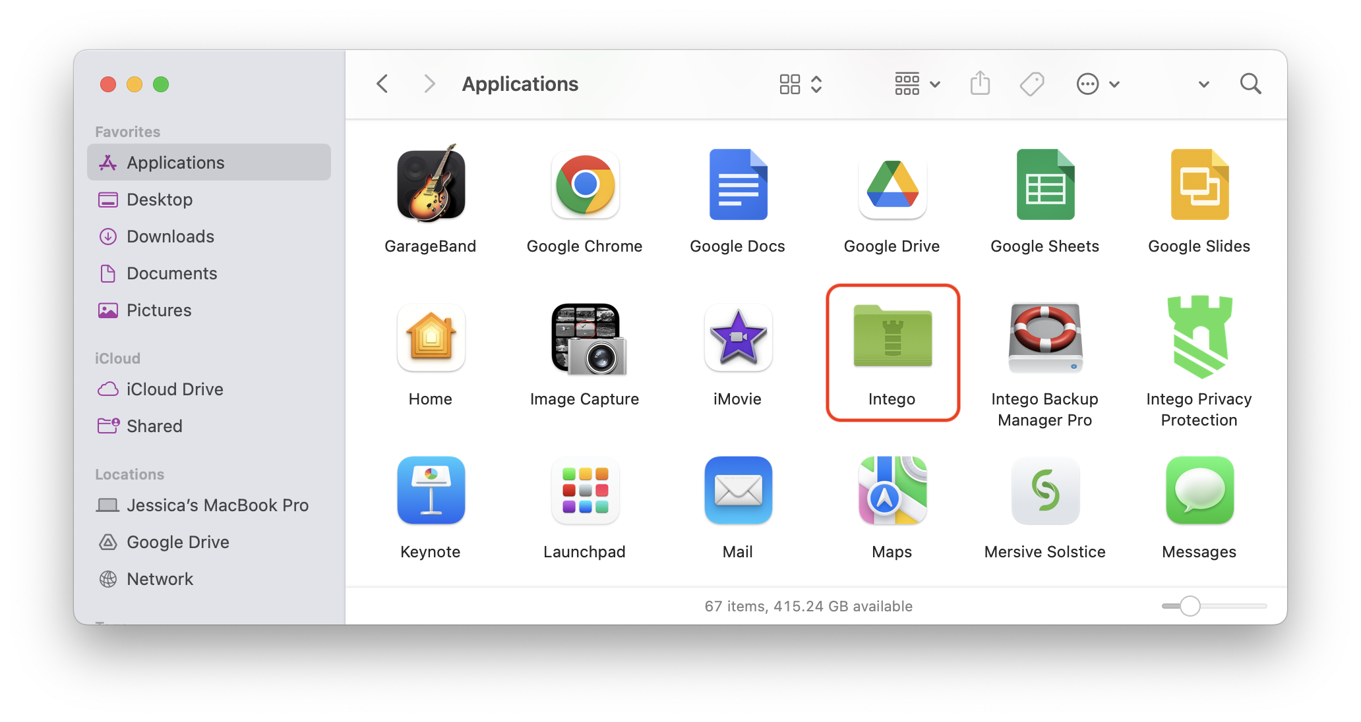Open Jessica's MacBook Pro location
Screen dimensions: 1361x722
[x=209, y=505]
